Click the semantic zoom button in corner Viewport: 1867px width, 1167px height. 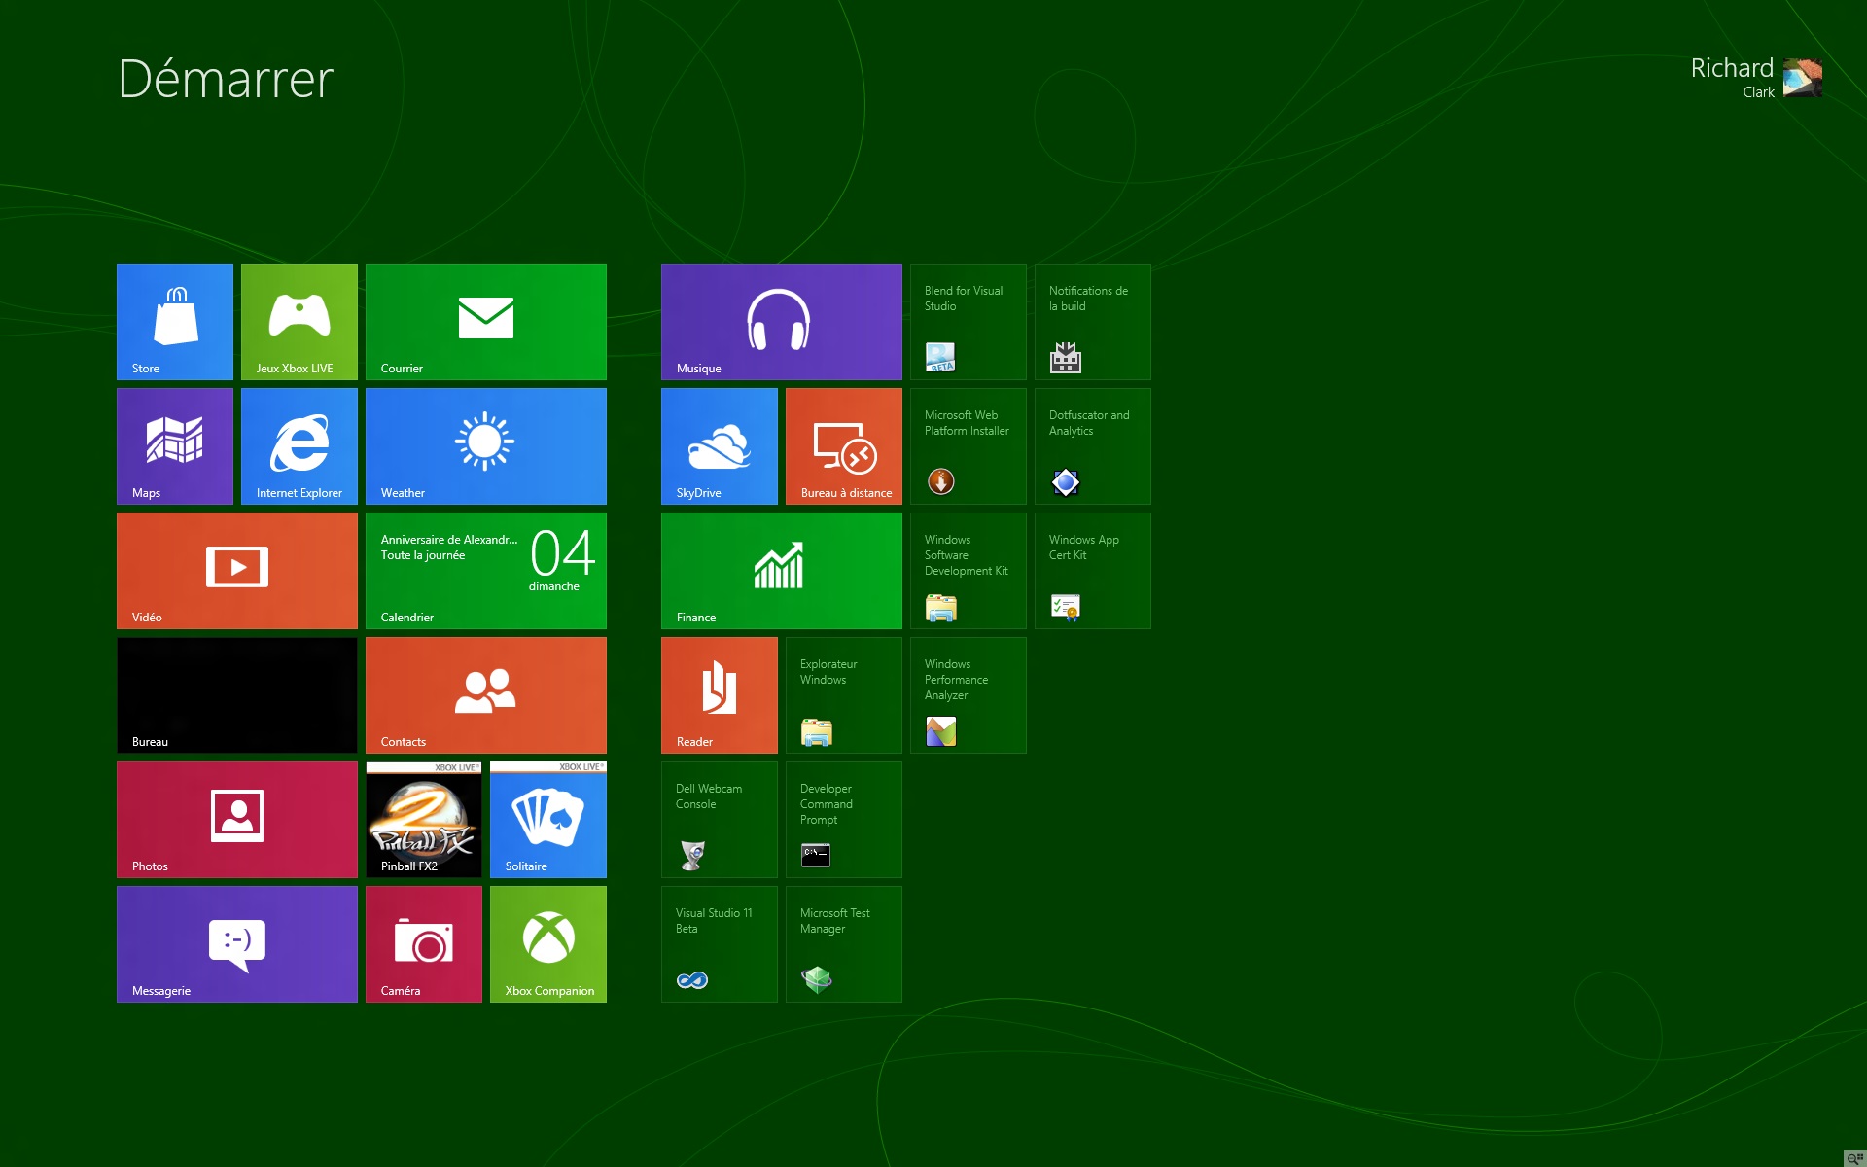(x=1854, y=1158)
